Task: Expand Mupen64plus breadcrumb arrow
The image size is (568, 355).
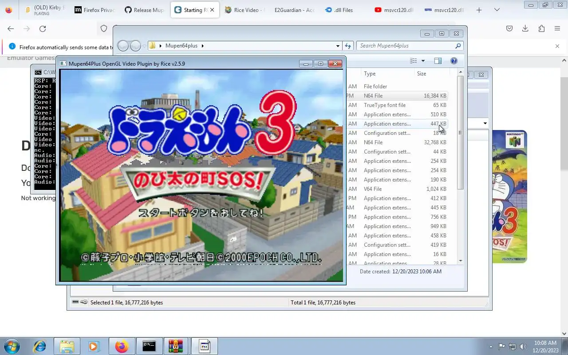Action: coord(203,46)
